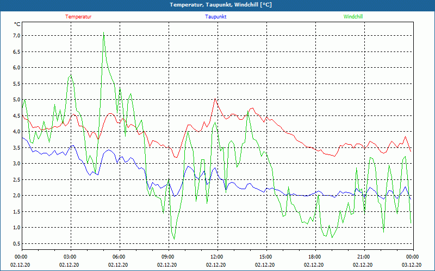Click the red Temperatur peak at 12:00
This screenshot has width=435, height=271.
(215, 99)
